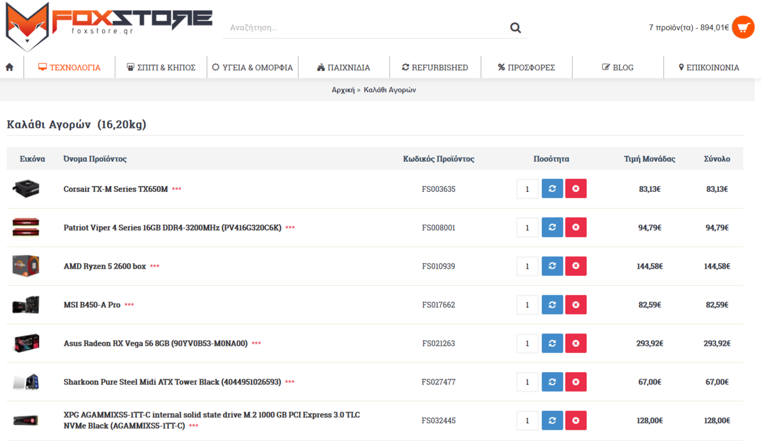This screenshot has height=441, width=761.
Task: Open the ΕΠΙΚΟΙΝΩΝΙΑ contact page
Action: pos(709,67)
